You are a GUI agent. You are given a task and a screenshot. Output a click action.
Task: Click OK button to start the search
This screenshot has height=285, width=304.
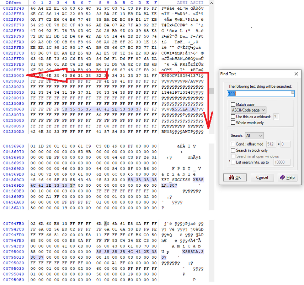pos(235,177)
